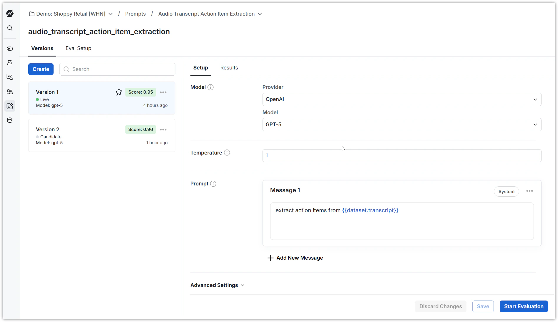Click the info icon next to Prompt
Viewport: 558px width, 322px height.
click(x=213, y=184)
